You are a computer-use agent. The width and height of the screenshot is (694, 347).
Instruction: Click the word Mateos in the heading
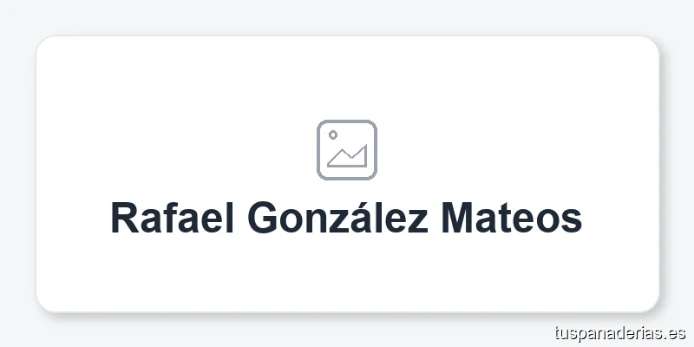[x=512, y=219]
